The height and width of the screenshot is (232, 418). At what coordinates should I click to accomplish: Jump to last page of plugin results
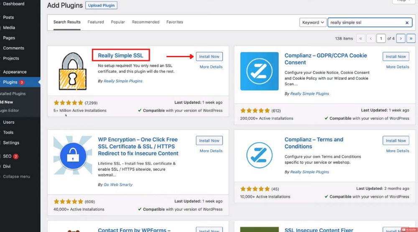coord(411,38)
